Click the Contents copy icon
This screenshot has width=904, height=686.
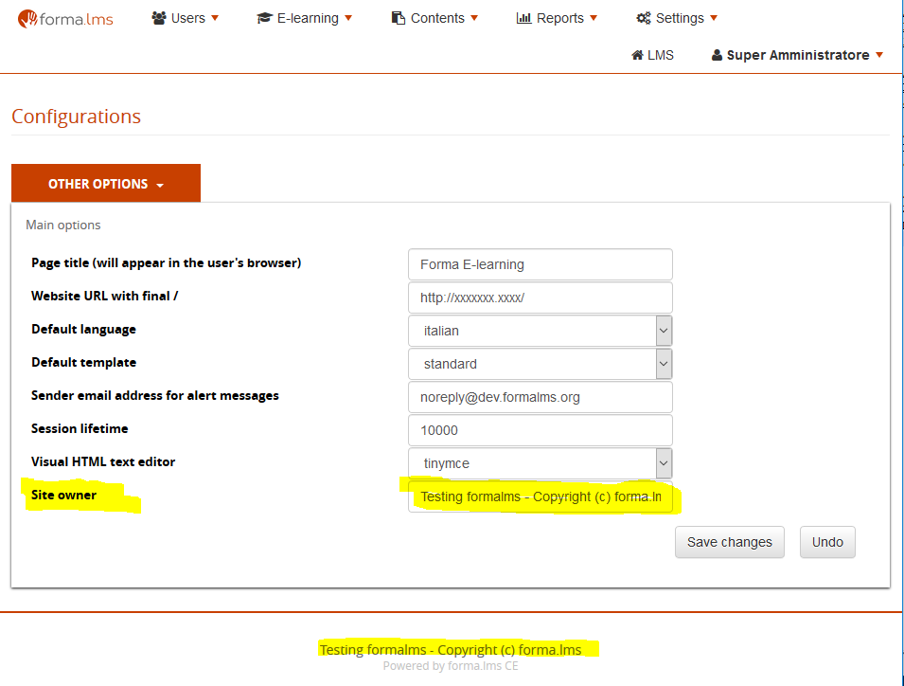pos(399,18)
